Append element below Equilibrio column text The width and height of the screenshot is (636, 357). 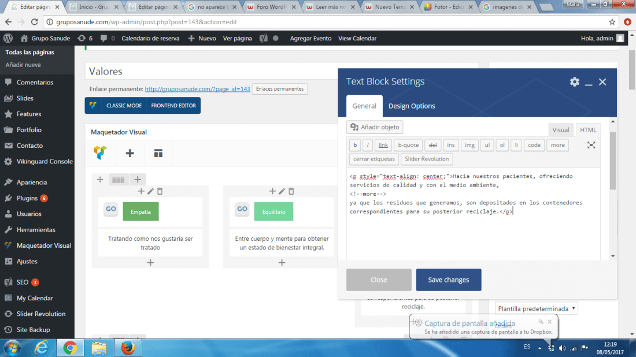[282, 263]
